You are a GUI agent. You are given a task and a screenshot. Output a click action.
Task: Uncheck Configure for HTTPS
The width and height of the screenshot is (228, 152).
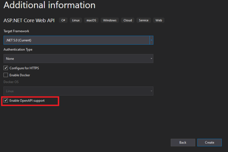pos(6,68)
